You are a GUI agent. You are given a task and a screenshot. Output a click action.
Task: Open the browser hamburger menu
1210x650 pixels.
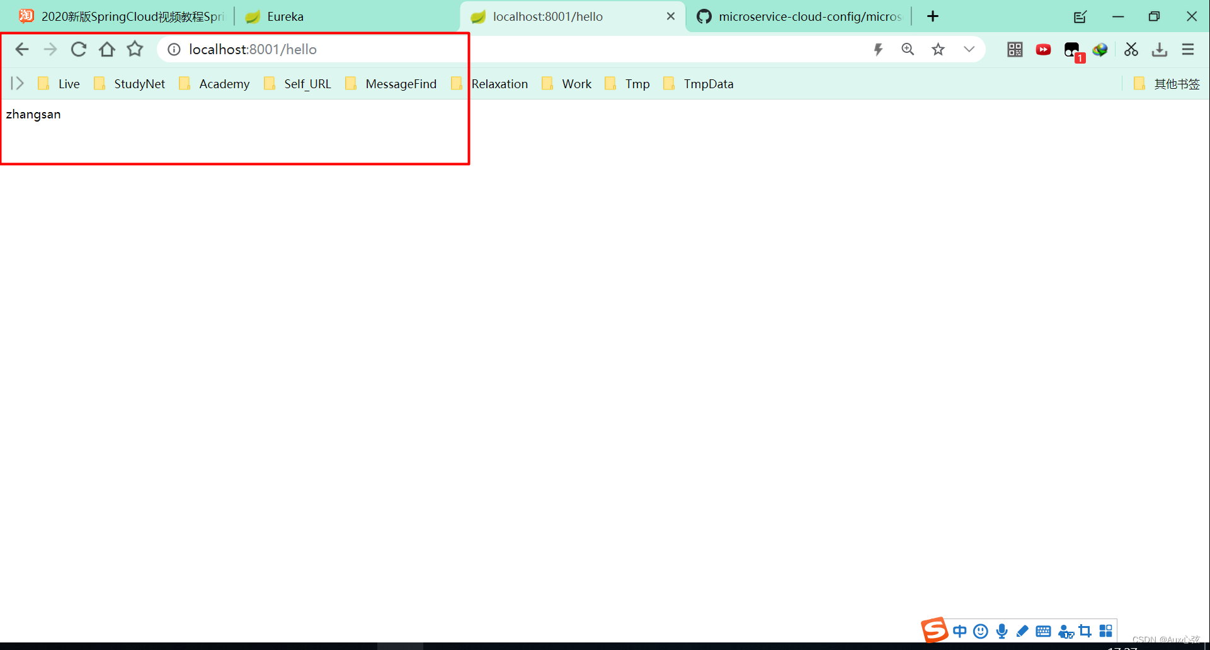pos(1188,49)
